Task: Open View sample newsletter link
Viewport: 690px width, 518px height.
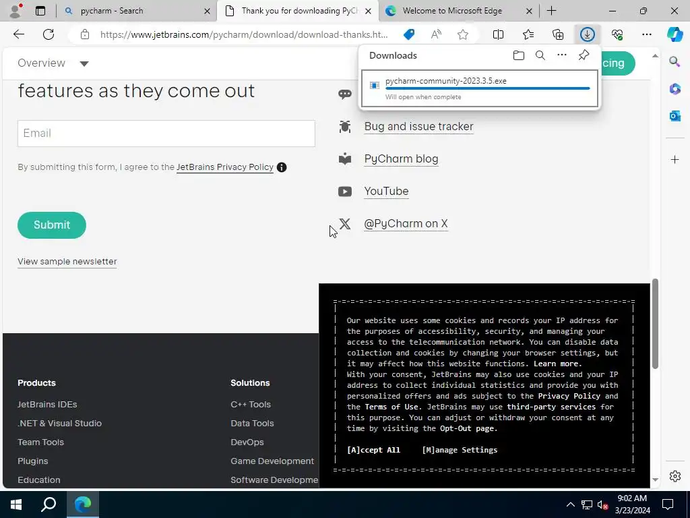Action: pyautogui.click(x=67, y=261)
